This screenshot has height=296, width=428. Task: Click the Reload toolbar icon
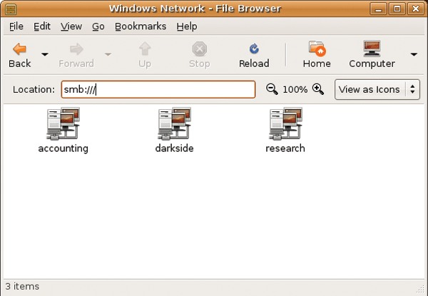point(254,49)
